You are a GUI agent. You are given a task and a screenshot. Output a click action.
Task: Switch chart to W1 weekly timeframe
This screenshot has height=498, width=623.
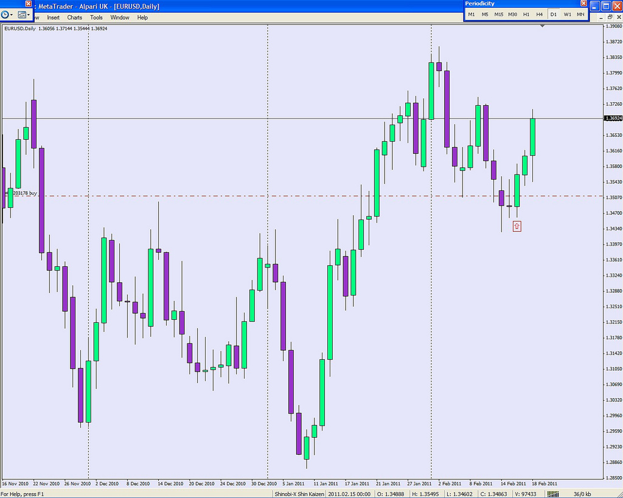pos(568,15)
